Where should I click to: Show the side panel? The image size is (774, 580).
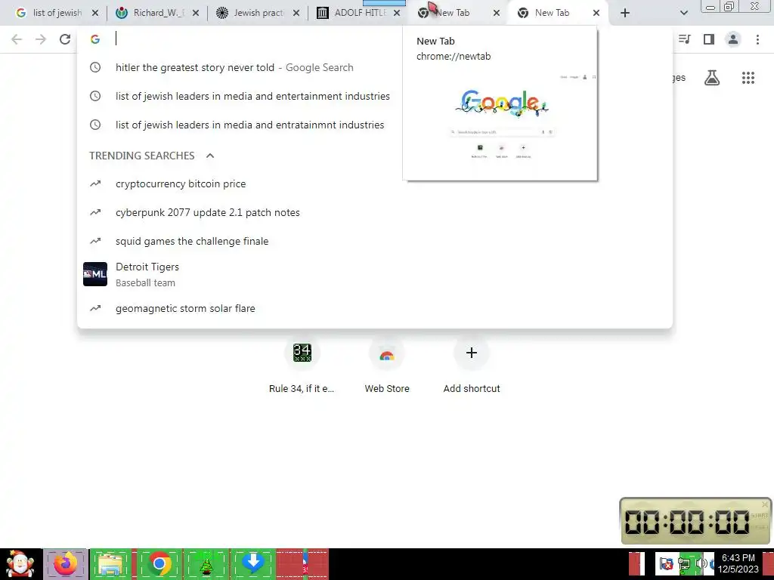click(x=709, y=39)
